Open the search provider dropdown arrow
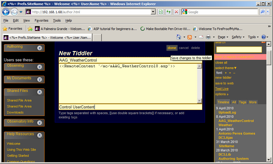The image size is (273, 164). point(268,12)
